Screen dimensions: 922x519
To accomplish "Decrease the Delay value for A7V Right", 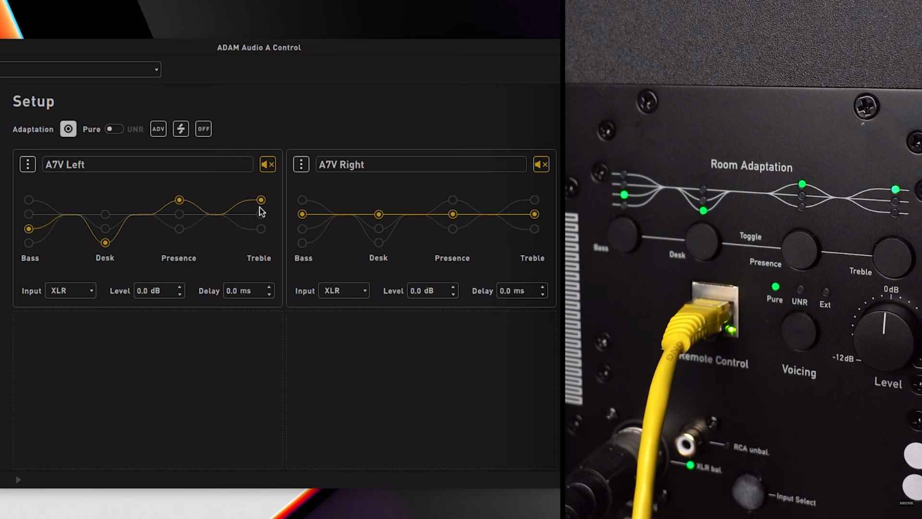I will [542, 294].
